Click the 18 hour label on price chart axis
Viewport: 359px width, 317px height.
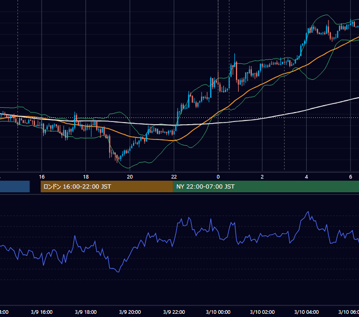click(86, 177)
